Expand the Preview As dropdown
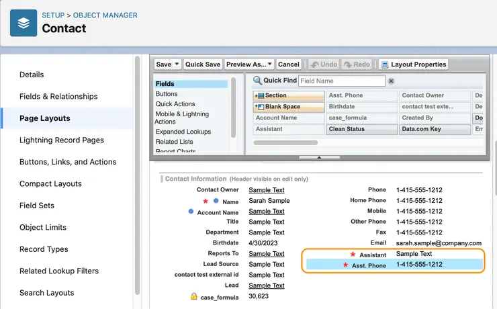This screenshot has width=497, height=309. [x=269, y=64]
